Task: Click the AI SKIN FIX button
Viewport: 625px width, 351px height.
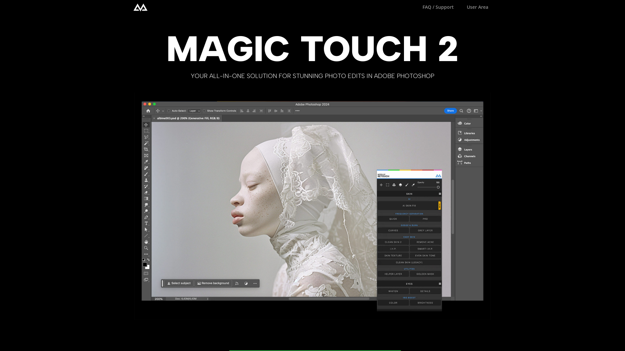Action: pos(409,206)
